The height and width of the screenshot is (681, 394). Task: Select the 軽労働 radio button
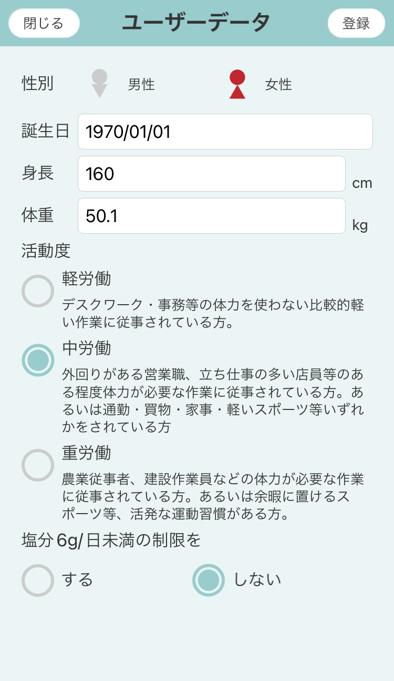[38, 291]
